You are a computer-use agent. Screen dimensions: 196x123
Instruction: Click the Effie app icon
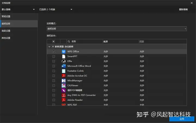pyautogui.click(x=64, y=61)
